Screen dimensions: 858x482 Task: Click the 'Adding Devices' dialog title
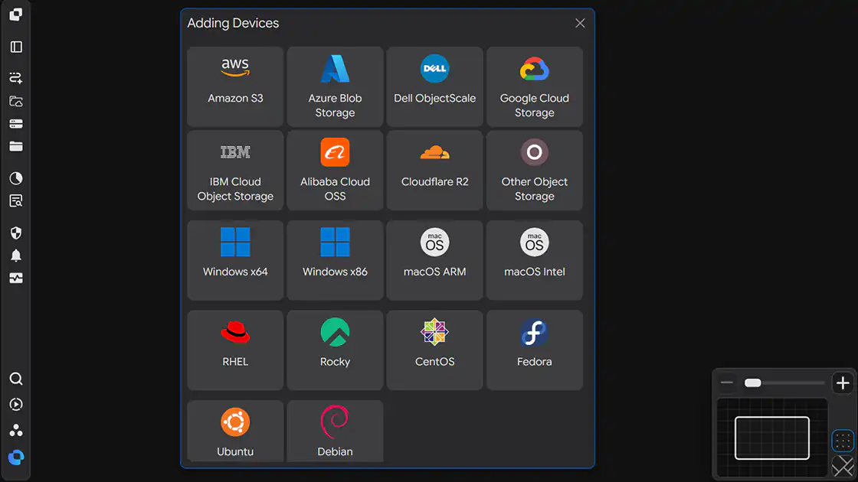click(233, 23)
